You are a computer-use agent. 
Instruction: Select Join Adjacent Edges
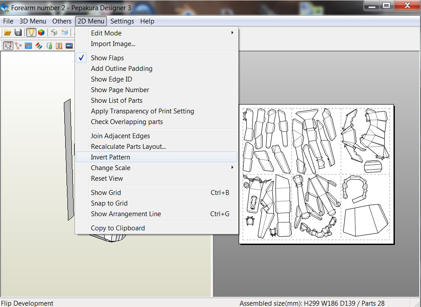click(x=157, y=136)
